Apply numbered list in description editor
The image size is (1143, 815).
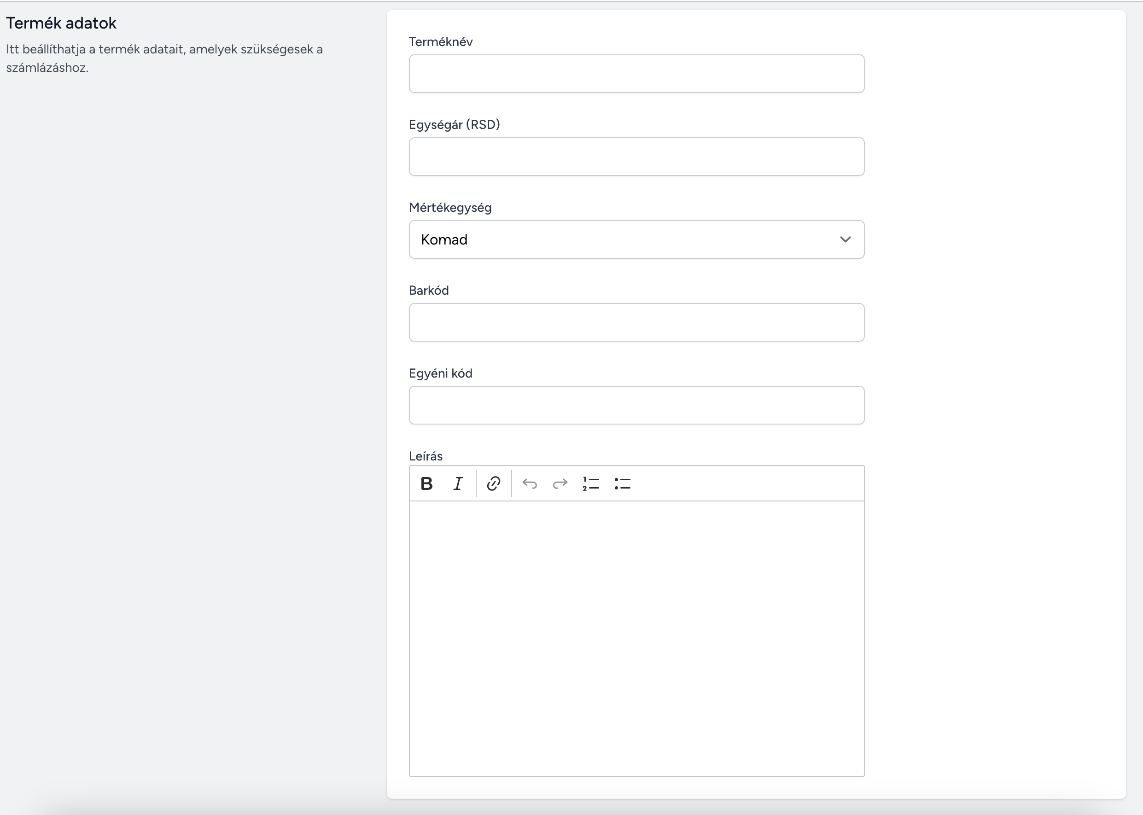click(591, 483)
